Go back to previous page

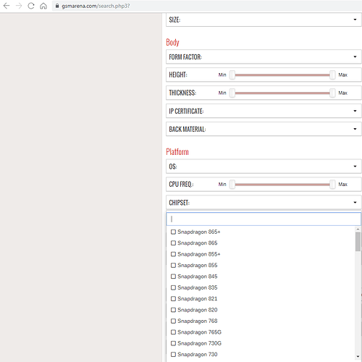click(7, 6)
